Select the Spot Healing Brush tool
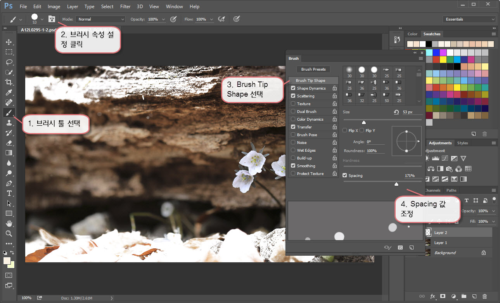500x303 pixels. point(9,102)
